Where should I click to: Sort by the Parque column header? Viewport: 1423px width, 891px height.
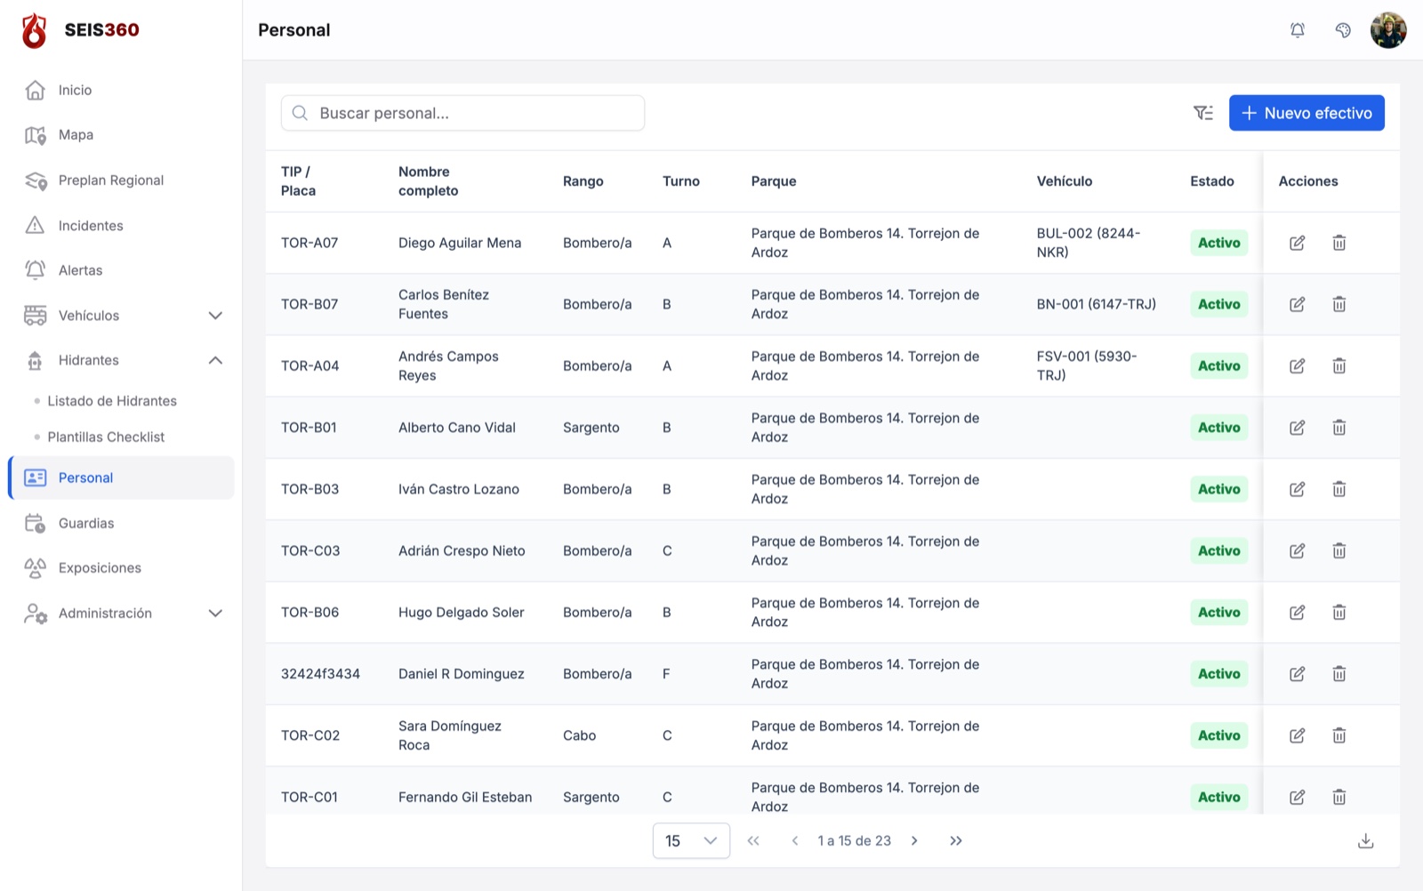(774, 181)
